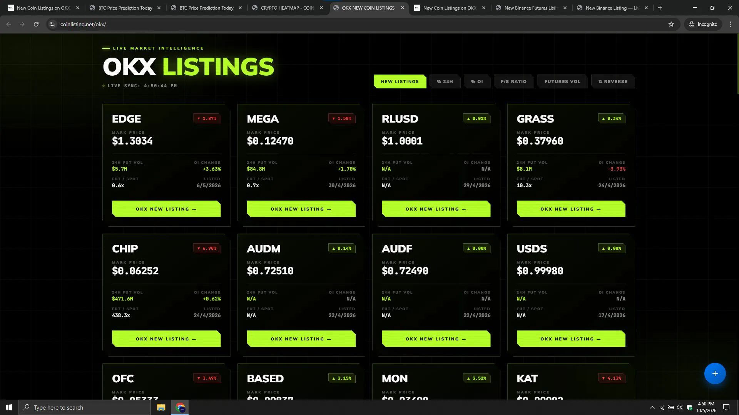The height and width of the screenshot is (415, 739).
Task: Click the Windows taskbar search box
Action: pos(85,407)
